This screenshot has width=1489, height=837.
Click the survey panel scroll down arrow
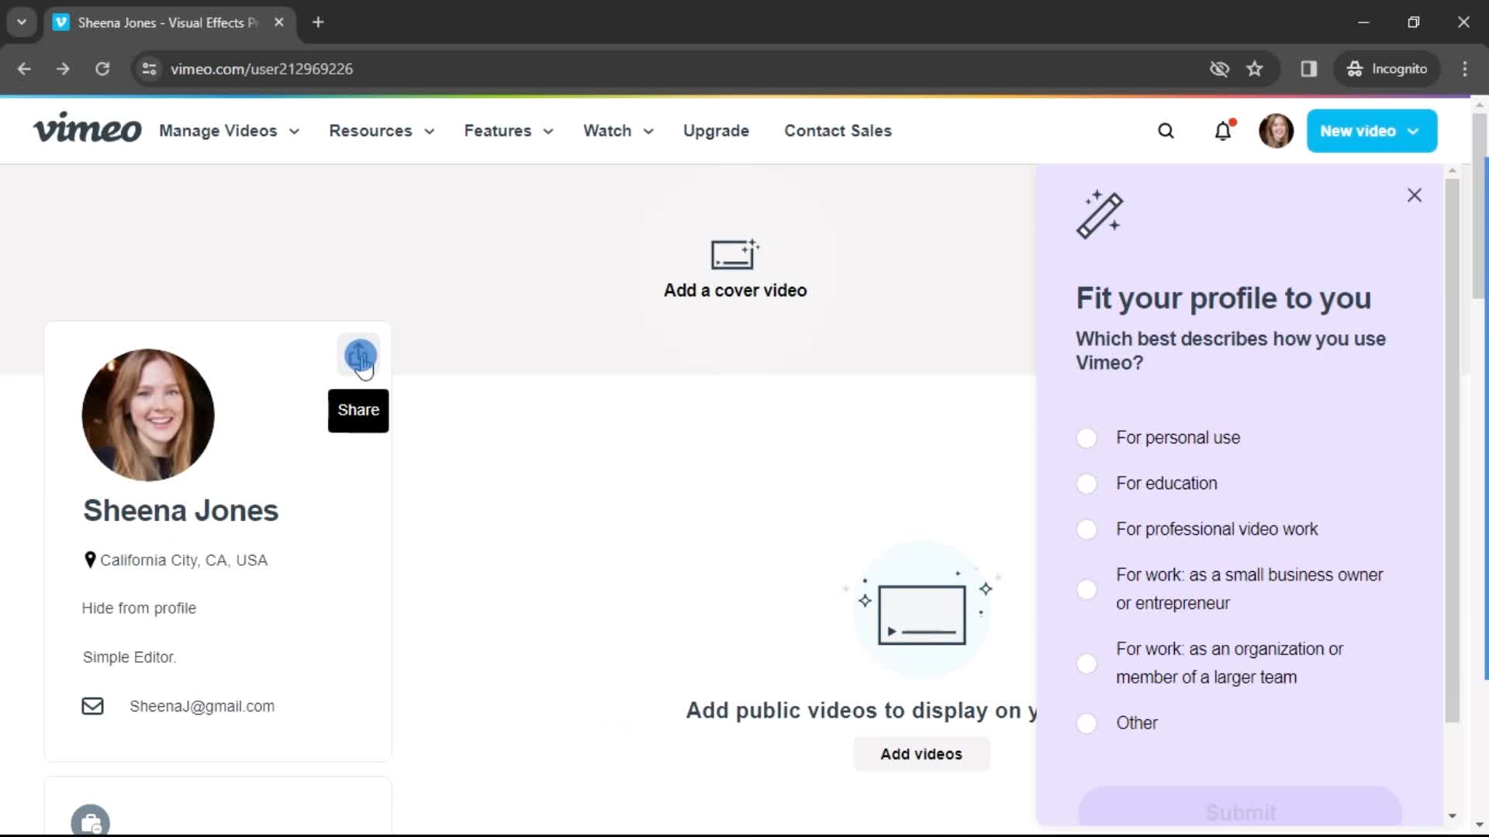[x=1452, y=816]
